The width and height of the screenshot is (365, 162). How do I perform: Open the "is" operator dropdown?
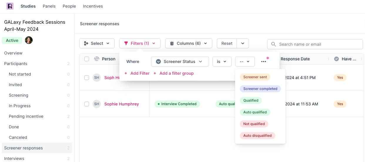point(222,62)
